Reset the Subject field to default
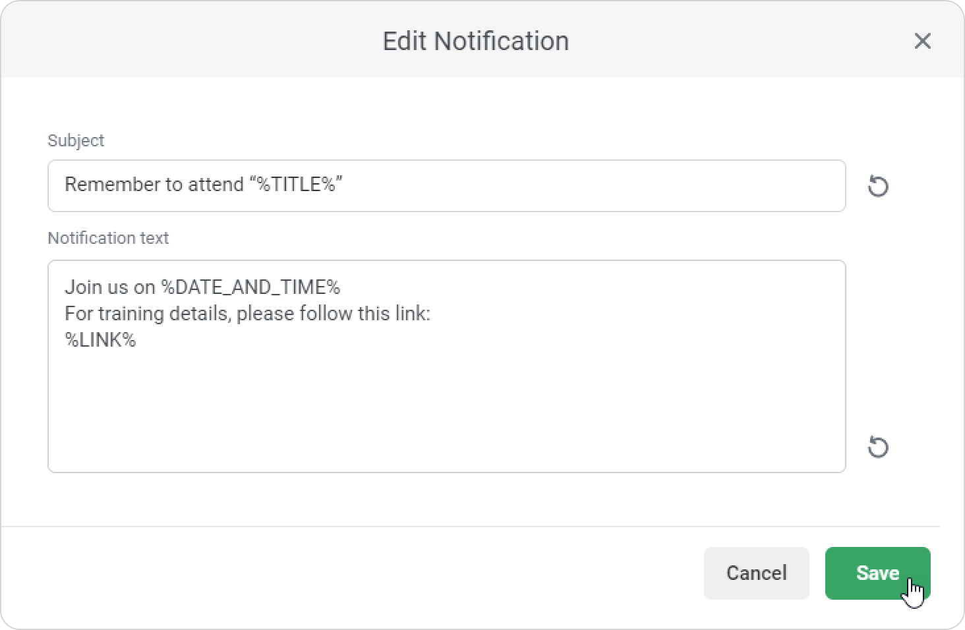The image size is (965, 630). (877, 186)
